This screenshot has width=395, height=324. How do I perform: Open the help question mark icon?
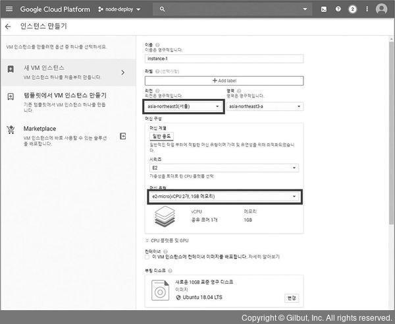[338, 9]
